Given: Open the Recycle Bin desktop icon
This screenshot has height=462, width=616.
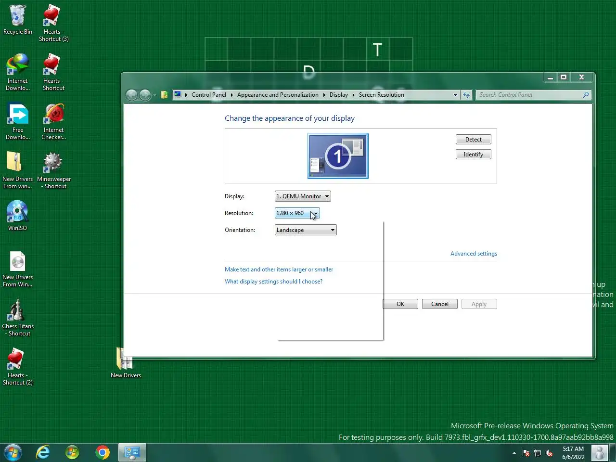Looking at the screenshot, I should pyautogui.click(x=18, y=20).
